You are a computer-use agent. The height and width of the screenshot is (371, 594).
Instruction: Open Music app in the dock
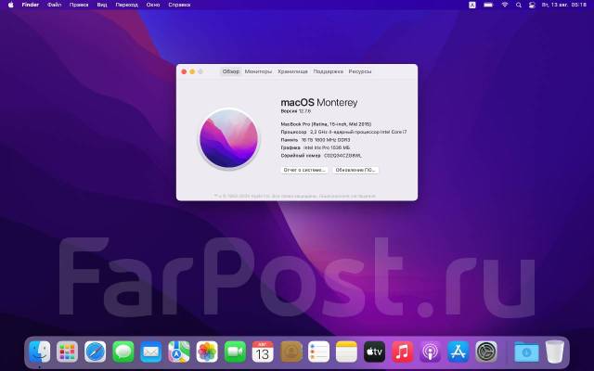click(x=402, y=352)
